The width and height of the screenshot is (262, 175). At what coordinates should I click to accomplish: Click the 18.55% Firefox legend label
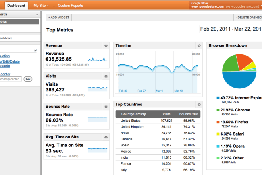234,122
